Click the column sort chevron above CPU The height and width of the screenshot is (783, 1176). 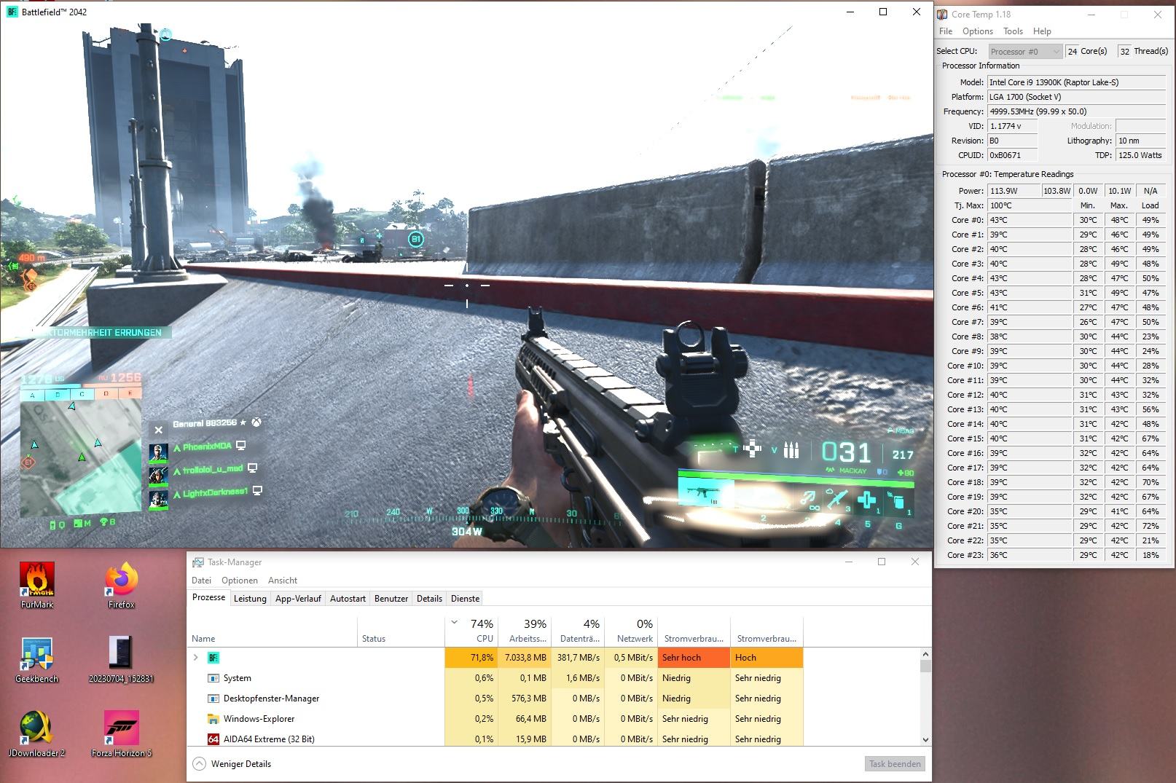click(x=455, y=623)
